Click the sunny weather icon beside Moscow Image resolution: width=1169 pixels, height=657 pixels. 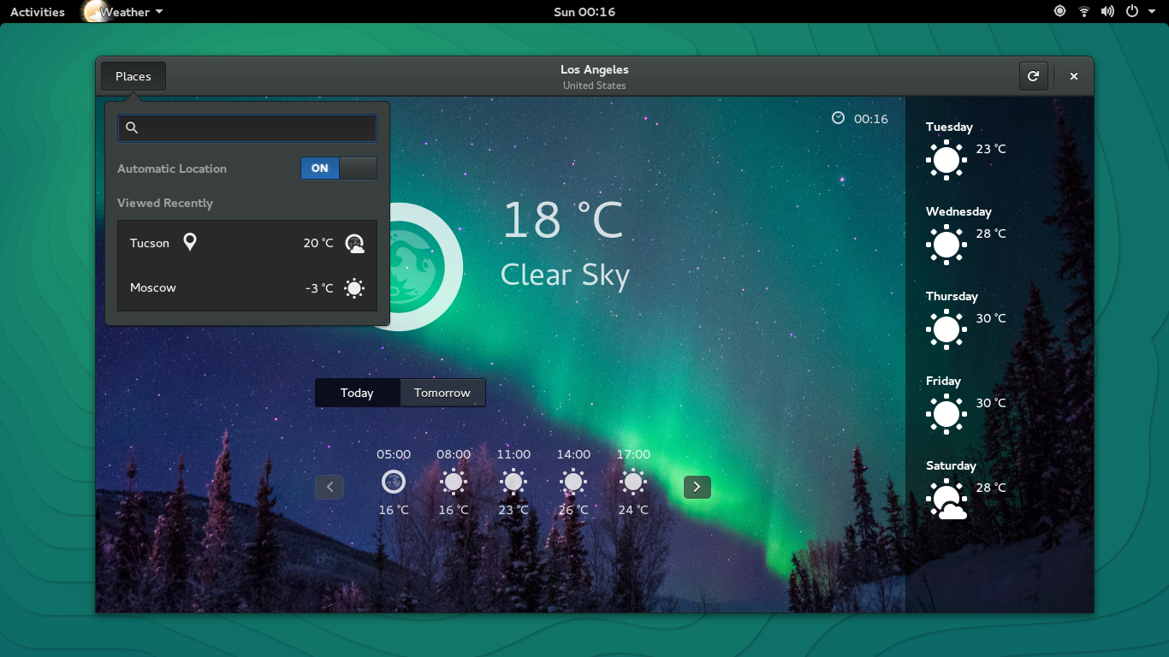[x=354, y=288]
